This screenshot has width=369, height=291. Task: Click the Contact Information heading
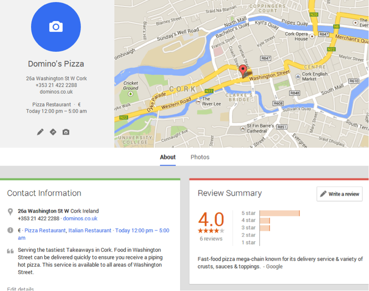44,193
